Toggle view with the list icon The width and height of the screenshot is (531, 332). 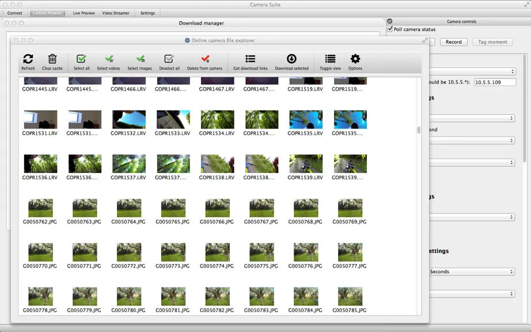tap(330, 59)
